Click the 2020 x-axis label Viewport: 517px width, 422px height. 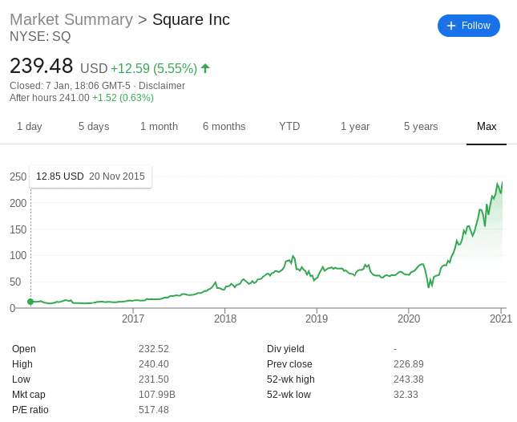(x=409, y=319)
